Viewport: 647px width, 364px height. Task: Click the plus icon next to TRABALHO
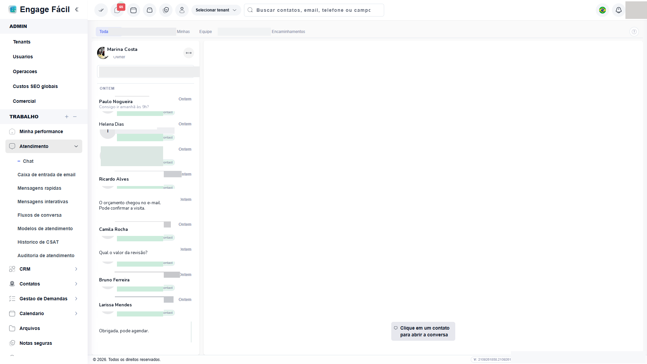[x=67, y=117]
